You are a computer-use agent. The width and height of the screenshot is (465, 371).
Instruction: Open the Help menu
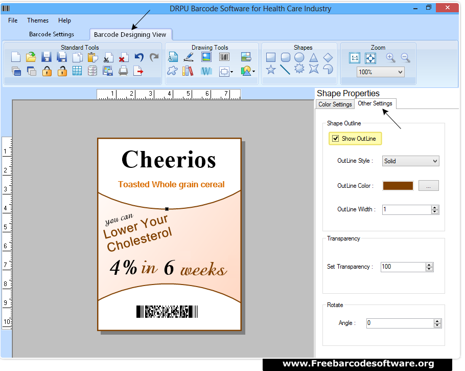coord(64,20)
